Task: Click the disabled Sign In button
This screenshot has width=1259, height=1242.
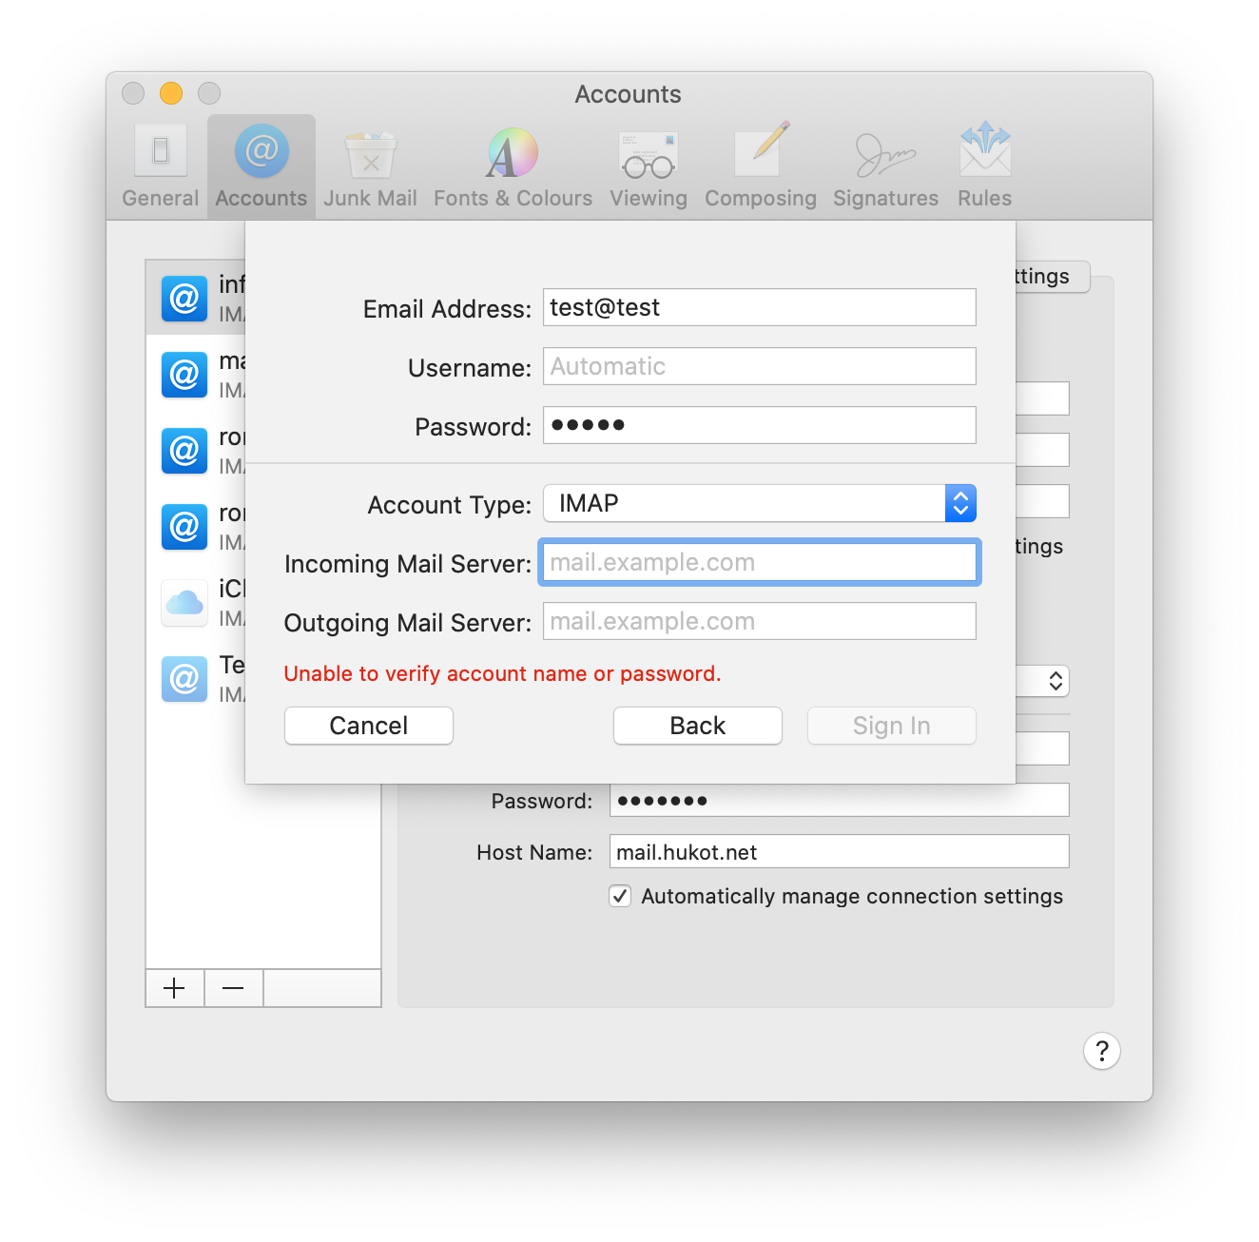Action: pyautogui.click(x=892, y=726)
